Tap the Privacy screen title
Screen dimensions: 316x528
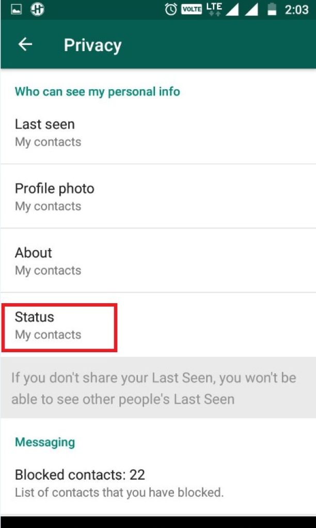92,45
